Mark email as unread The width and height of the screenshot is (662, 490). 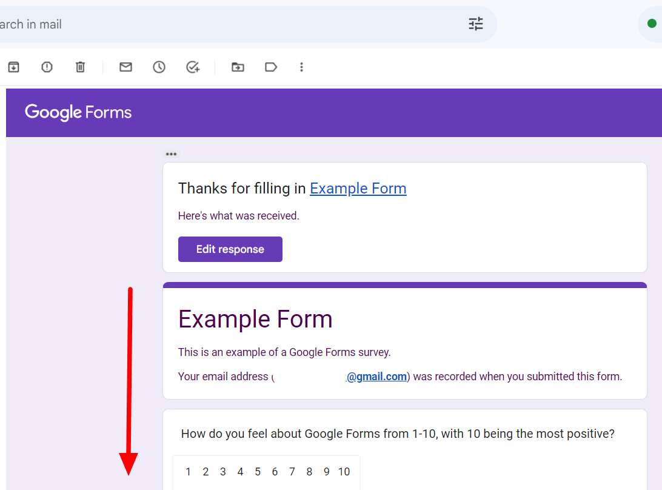126,67
